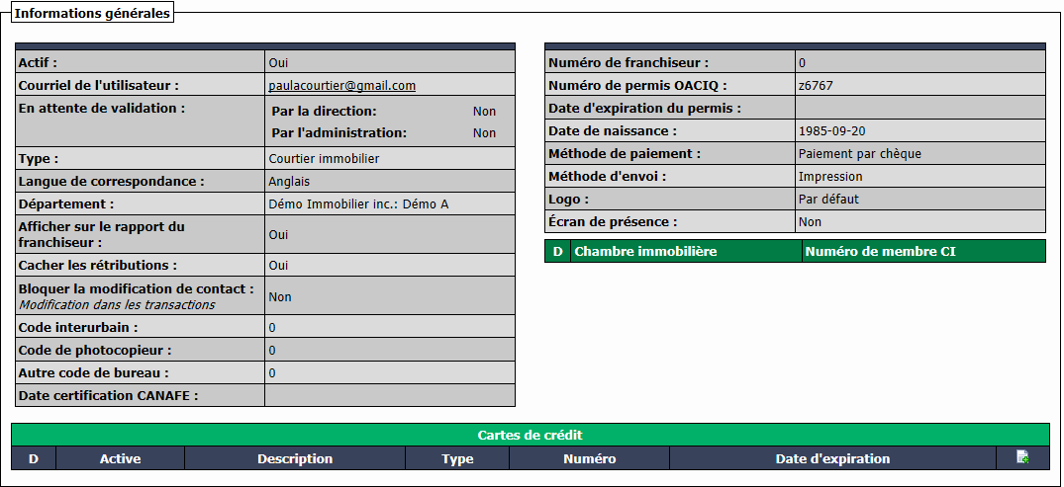Click the Cartes de crédit title bar
This screenshot has height=487, width=1064.
(530, 435)
